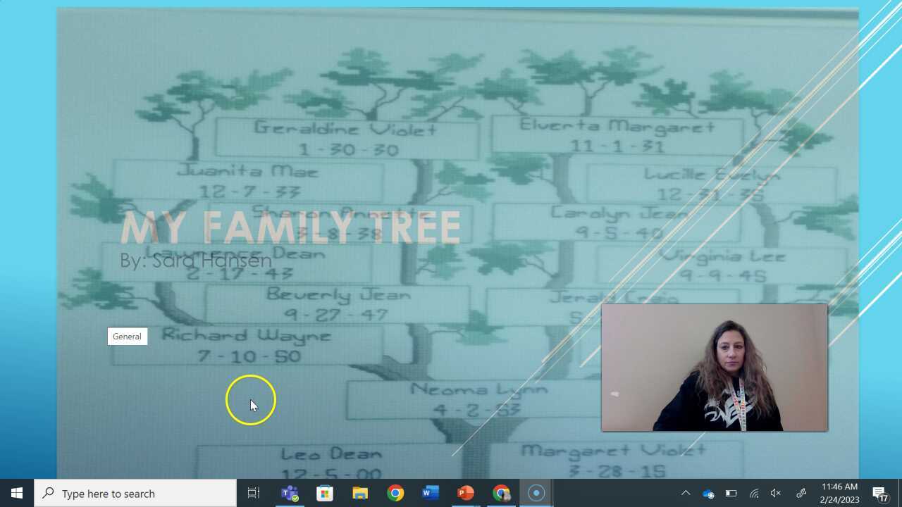The width and height of the screenshot is (902, 507).
Task: Toggle Wi-Fi network settings
Action: (x=754, y=493)
